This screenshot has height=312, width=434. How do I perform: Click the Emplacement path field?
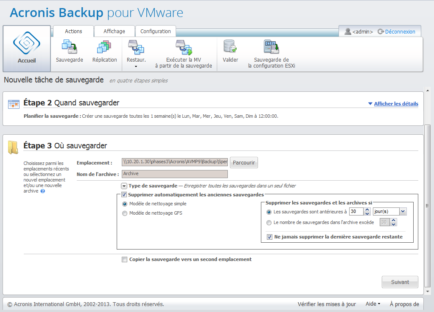coord(175,162)
